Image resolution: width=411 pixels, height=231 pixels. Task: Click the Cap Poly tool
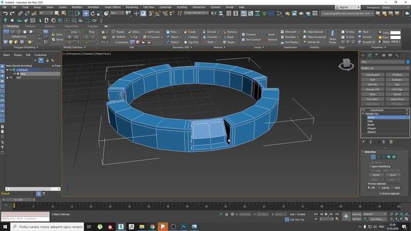191,42
